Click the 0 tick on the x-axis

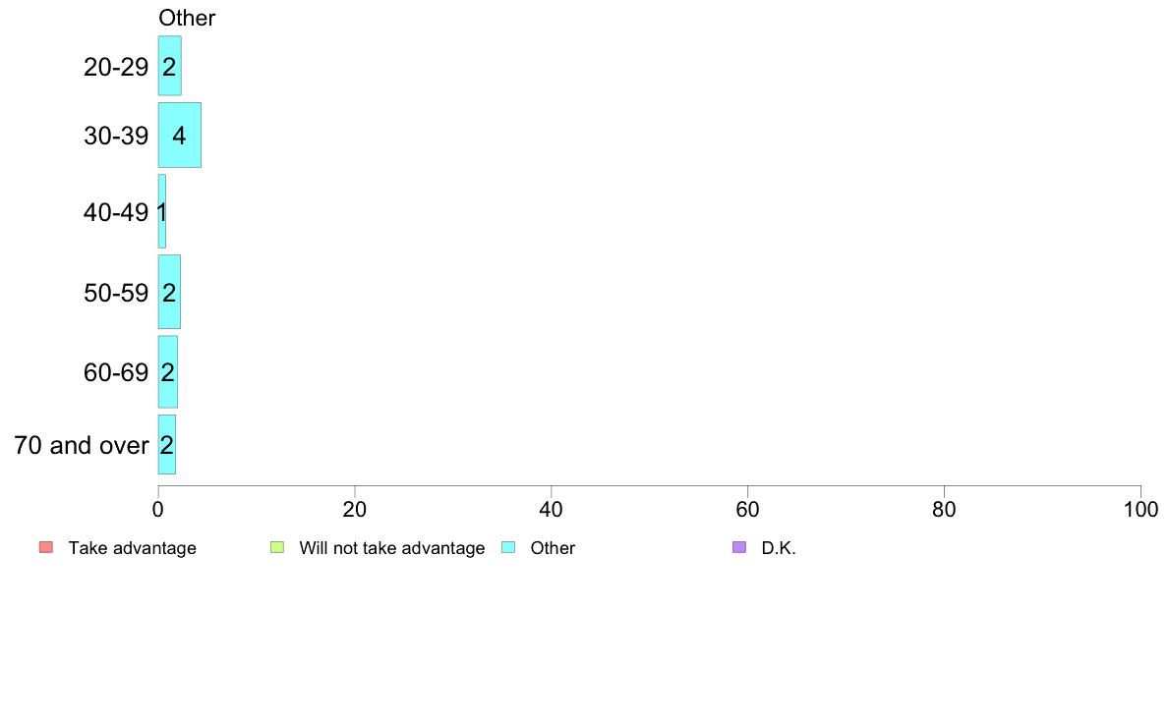pyautogui.click(x=158, y=509)
